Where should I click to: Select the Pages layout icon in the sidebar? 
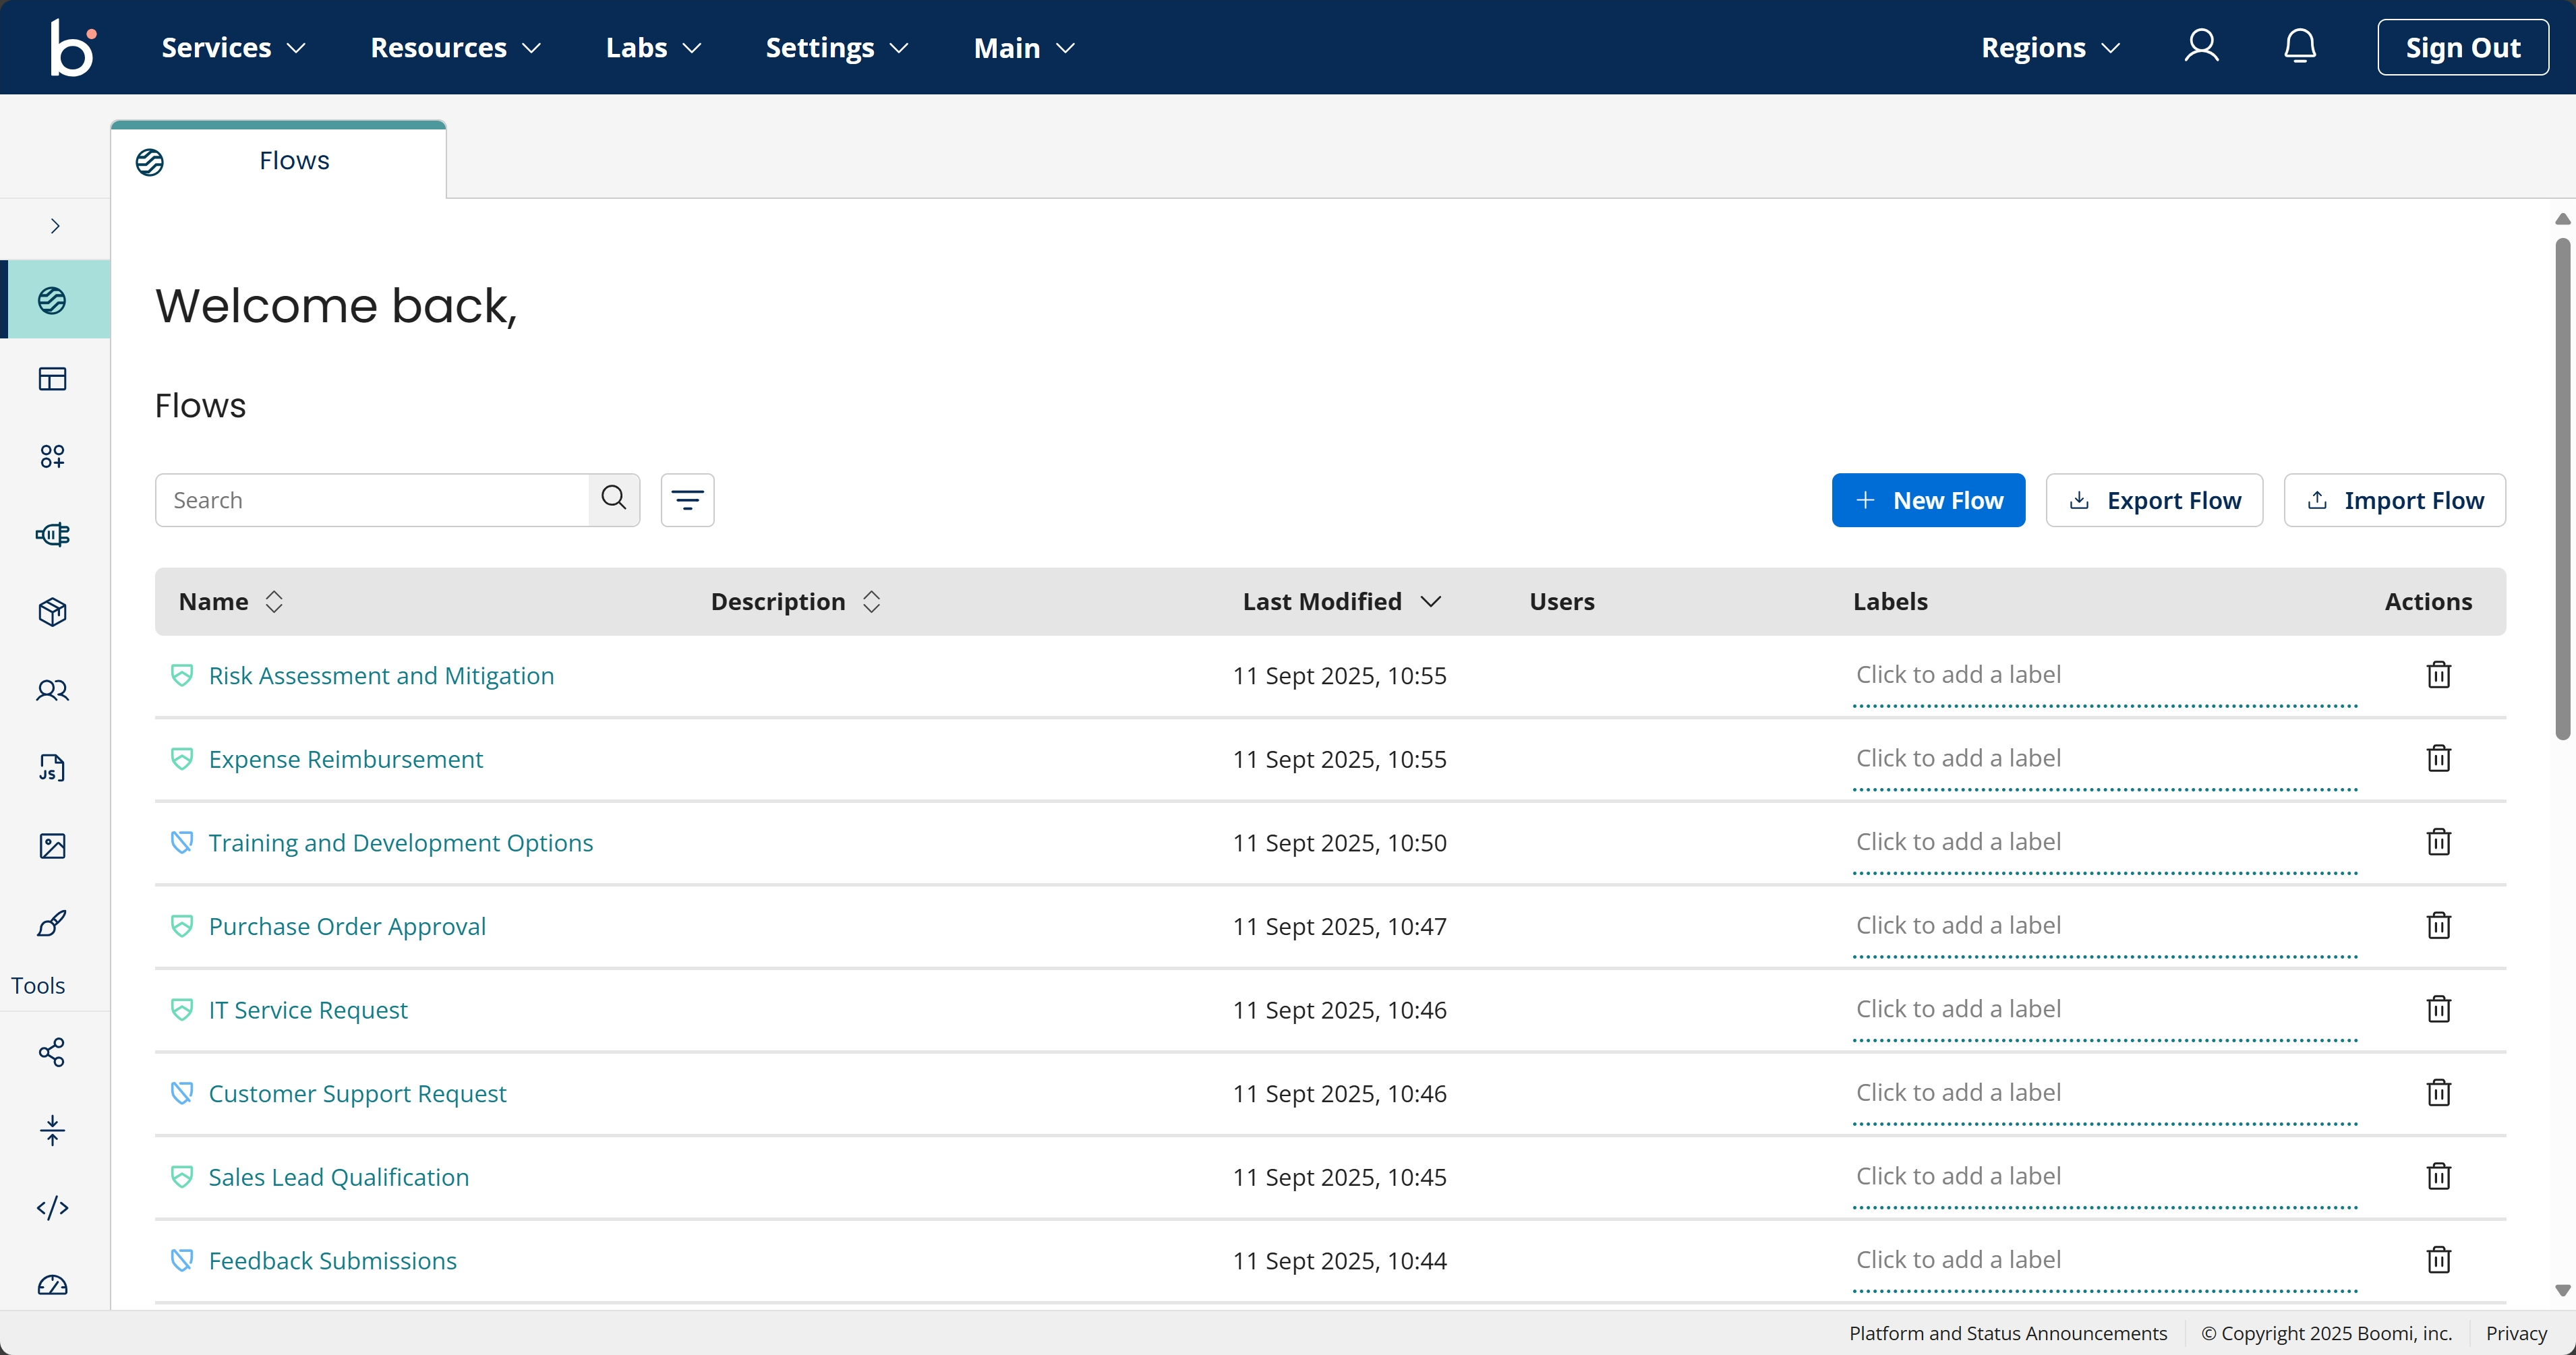tap(53, 378)
